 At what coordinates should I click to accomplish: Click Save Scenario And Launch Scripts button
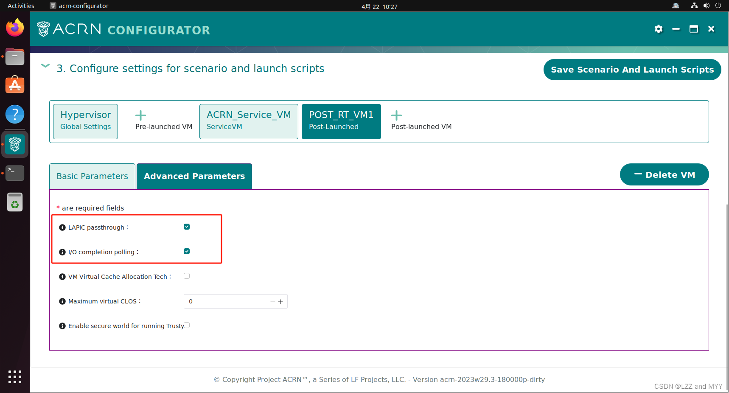pyautogui.click(x=632, y=70)
